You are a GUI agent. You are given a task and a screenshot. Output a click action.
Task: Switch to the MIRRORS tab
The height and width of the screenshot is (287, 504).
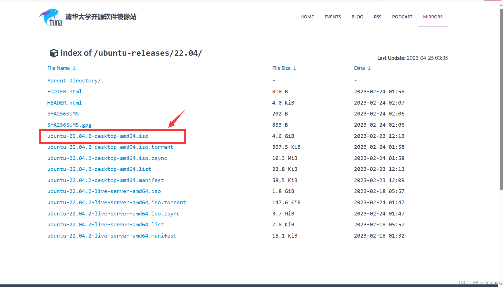(433, 17)
